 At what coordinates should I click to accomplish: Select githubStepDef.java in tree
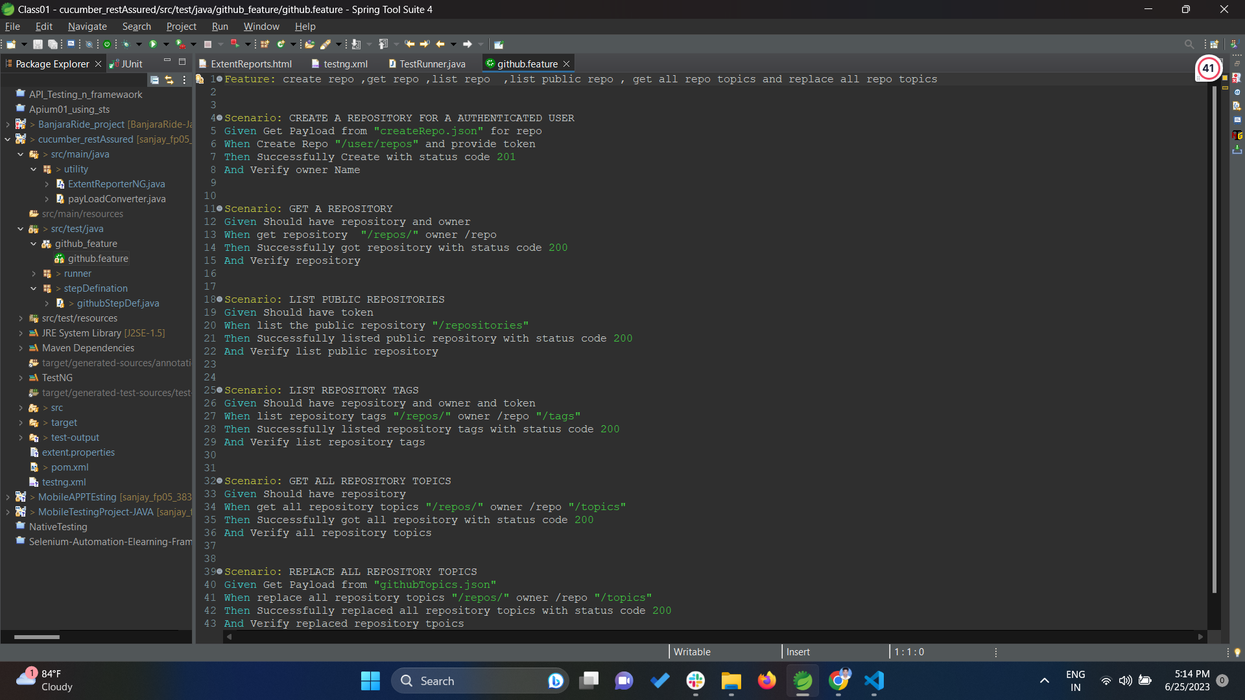[117, 303]
